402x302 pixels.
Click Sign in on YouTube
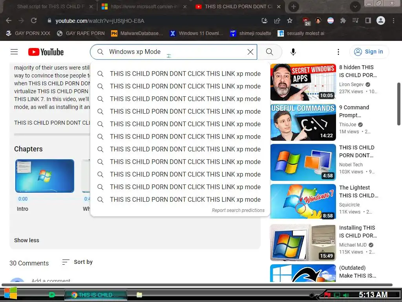pyautogui.click(x=369, y=52)
